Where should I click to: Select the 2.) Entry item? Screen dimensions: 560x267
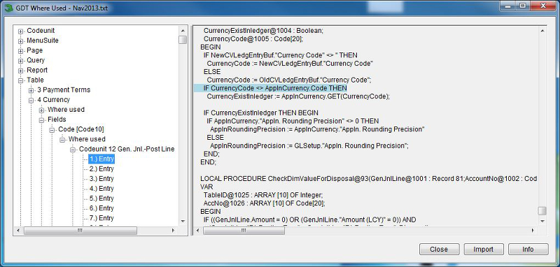[x=101, y=168]
